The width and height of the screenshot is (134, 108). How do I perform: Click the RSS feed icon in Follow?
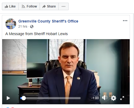pyautogui.click(x=23, y=6)
